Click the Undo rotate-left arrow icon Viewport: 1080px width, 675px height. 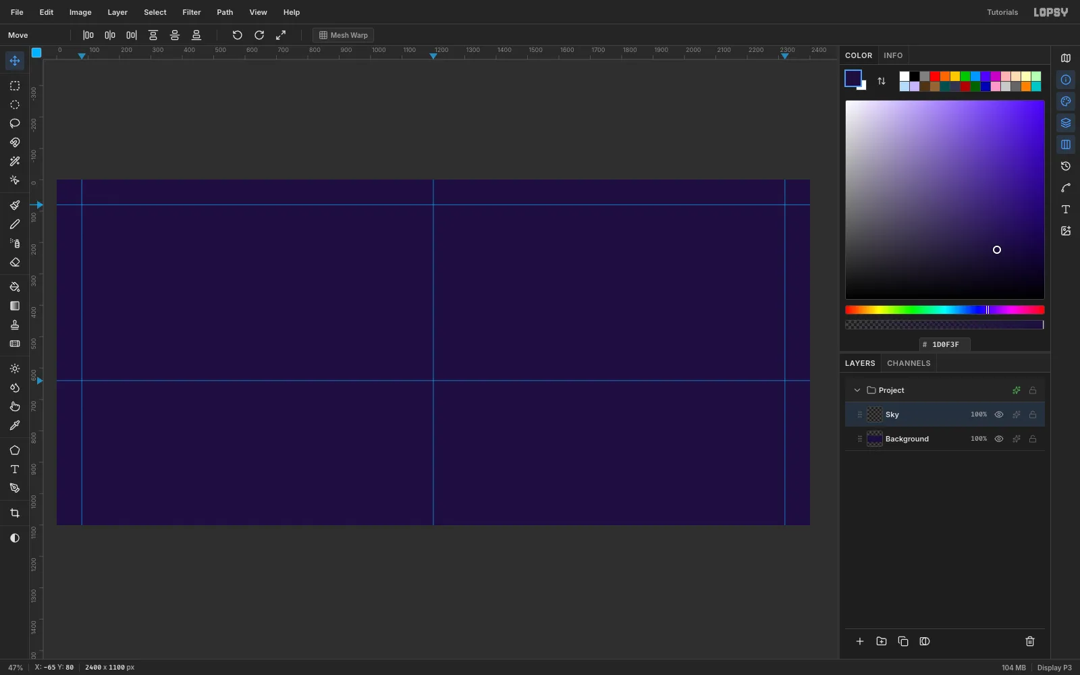pos(238,35)
